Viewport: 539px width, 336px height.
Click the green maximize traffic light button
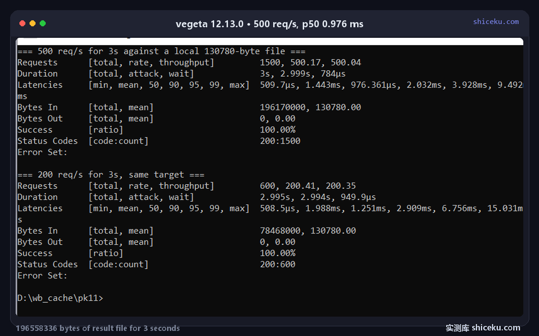coord(42,24)
